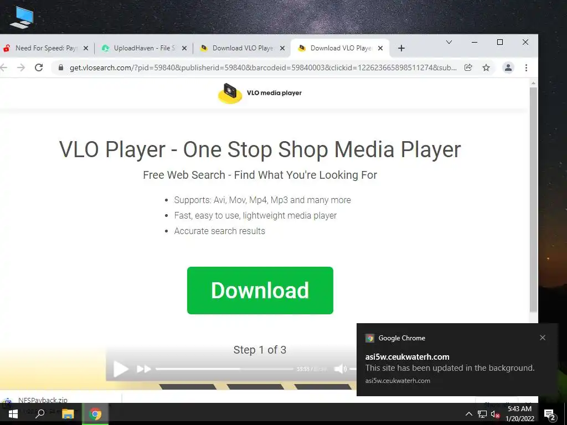Click the asi5w.ceukwaterh.com notification title
567x425 pixels.
point(407,357)
